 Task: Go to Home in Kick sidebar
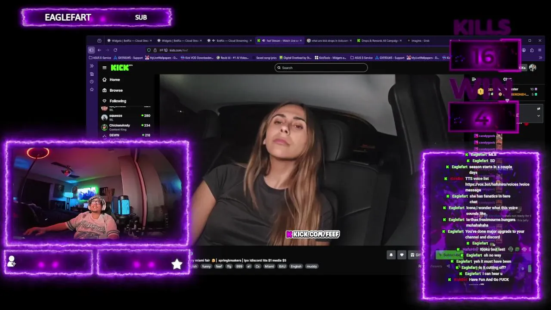click(x=115, y=80)
